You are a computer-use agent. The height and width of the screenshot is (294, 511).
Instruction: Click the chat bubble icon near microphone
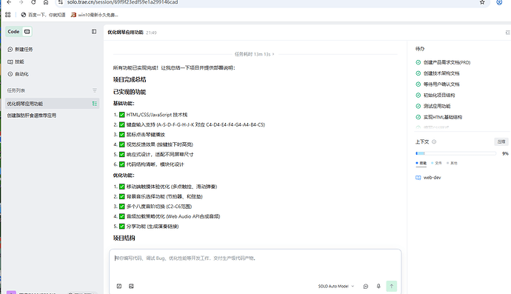[366, 286]
